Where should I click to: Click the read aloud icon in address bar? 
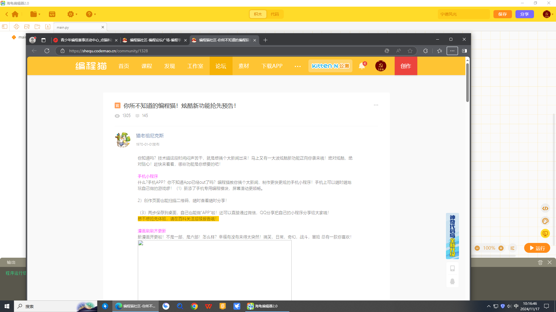(398, 51)
